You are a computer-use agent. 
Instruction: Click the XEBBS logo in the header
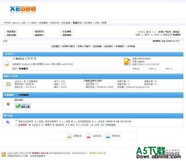click(x=23, y=9)
